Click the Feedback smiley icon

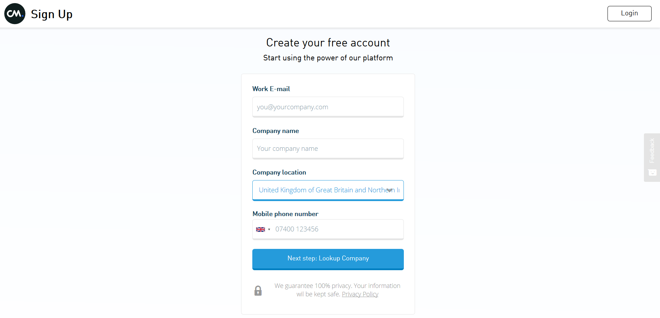(x=652, y=172)
